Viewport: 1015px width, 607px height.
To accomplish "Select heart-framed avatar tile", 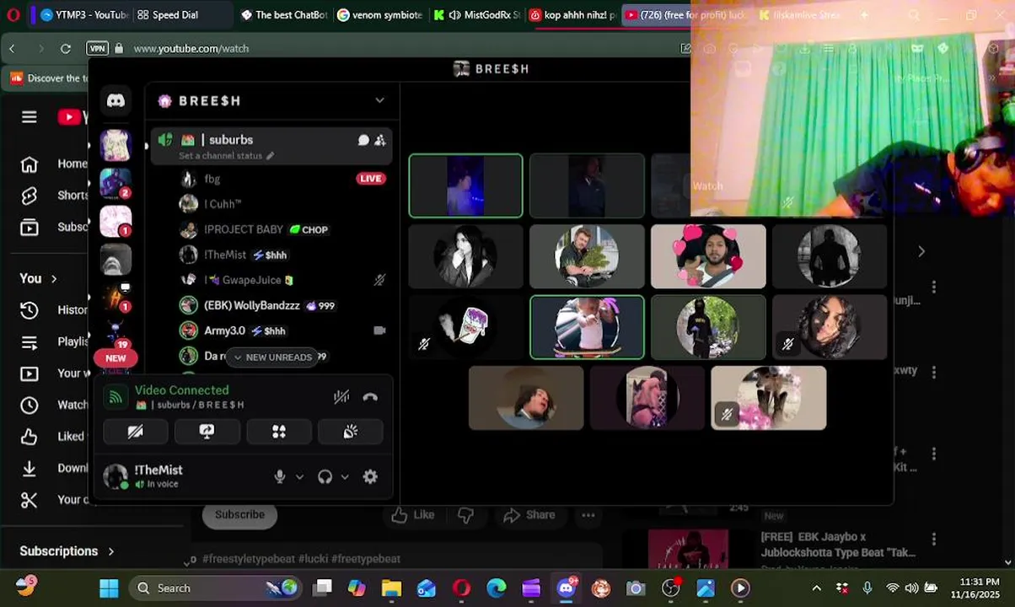I will tap(708, 256).
